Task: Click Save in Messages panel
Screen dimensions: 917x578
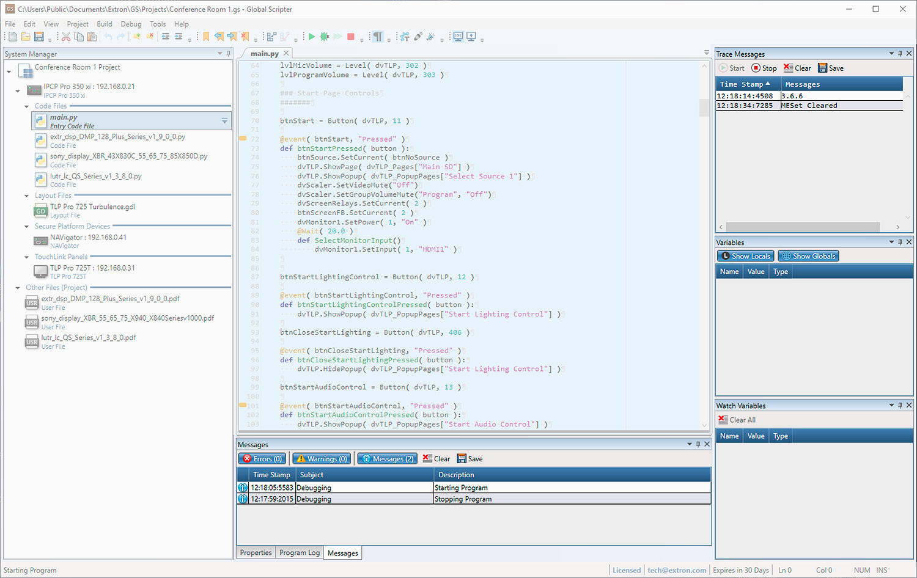Action: point(470,459)
